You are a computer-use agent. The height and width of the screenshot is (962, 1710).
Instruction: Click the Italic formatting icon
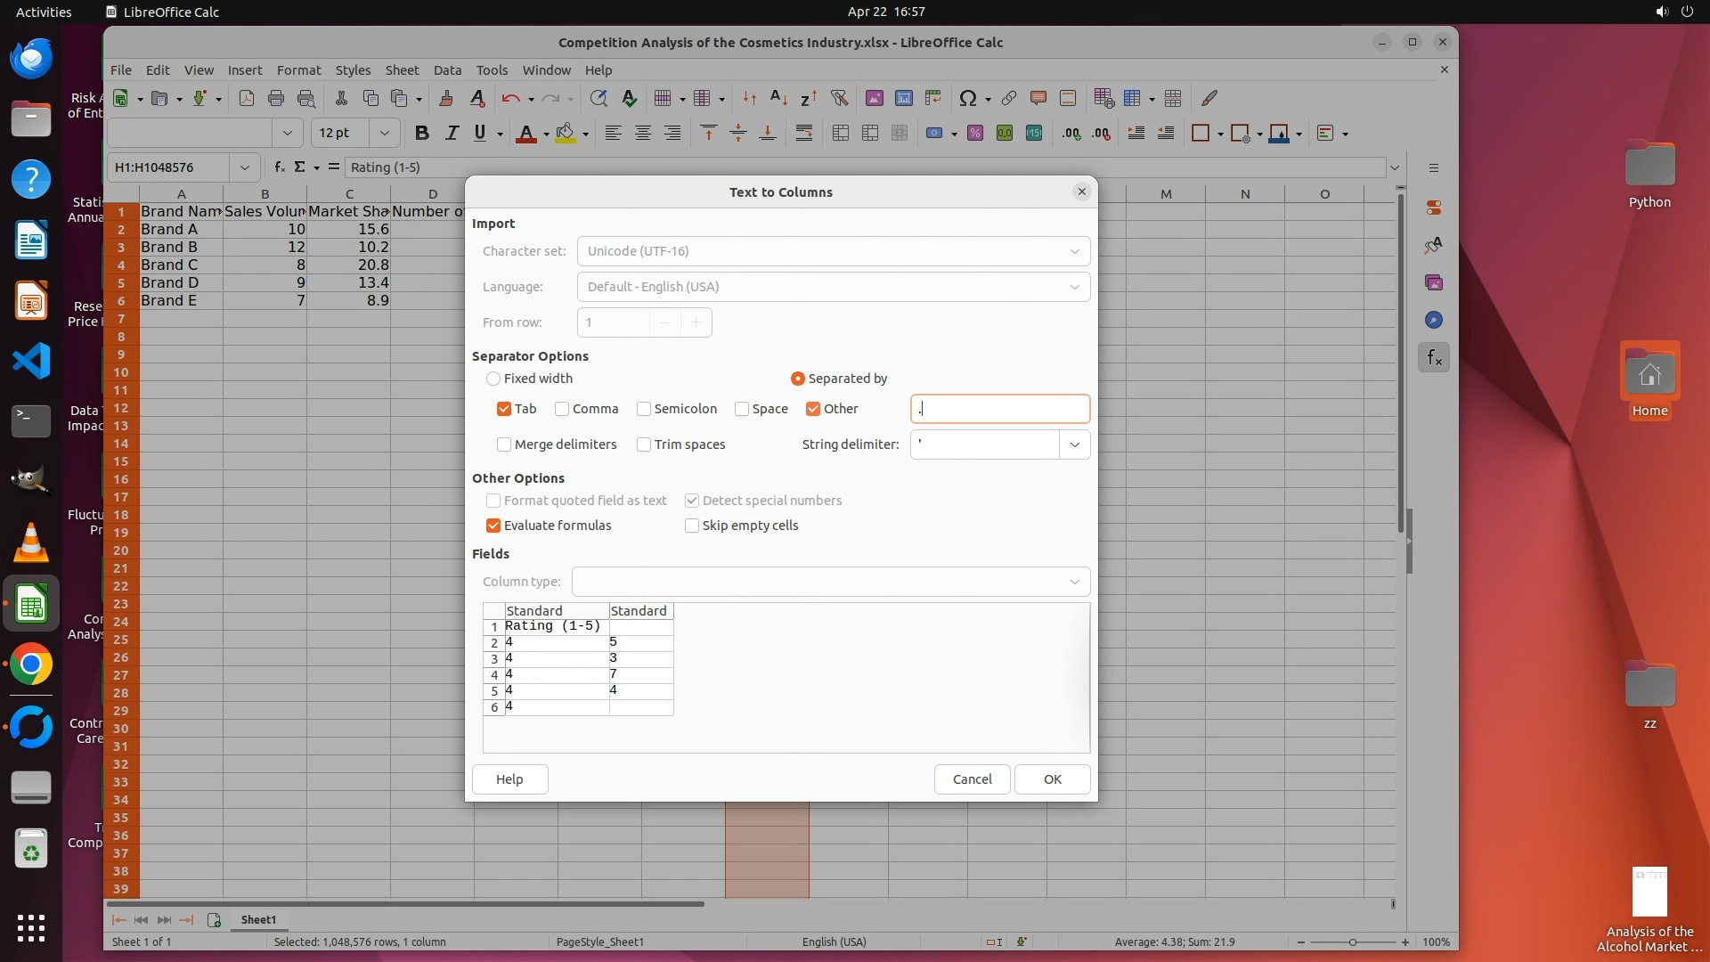pos(452,134)
